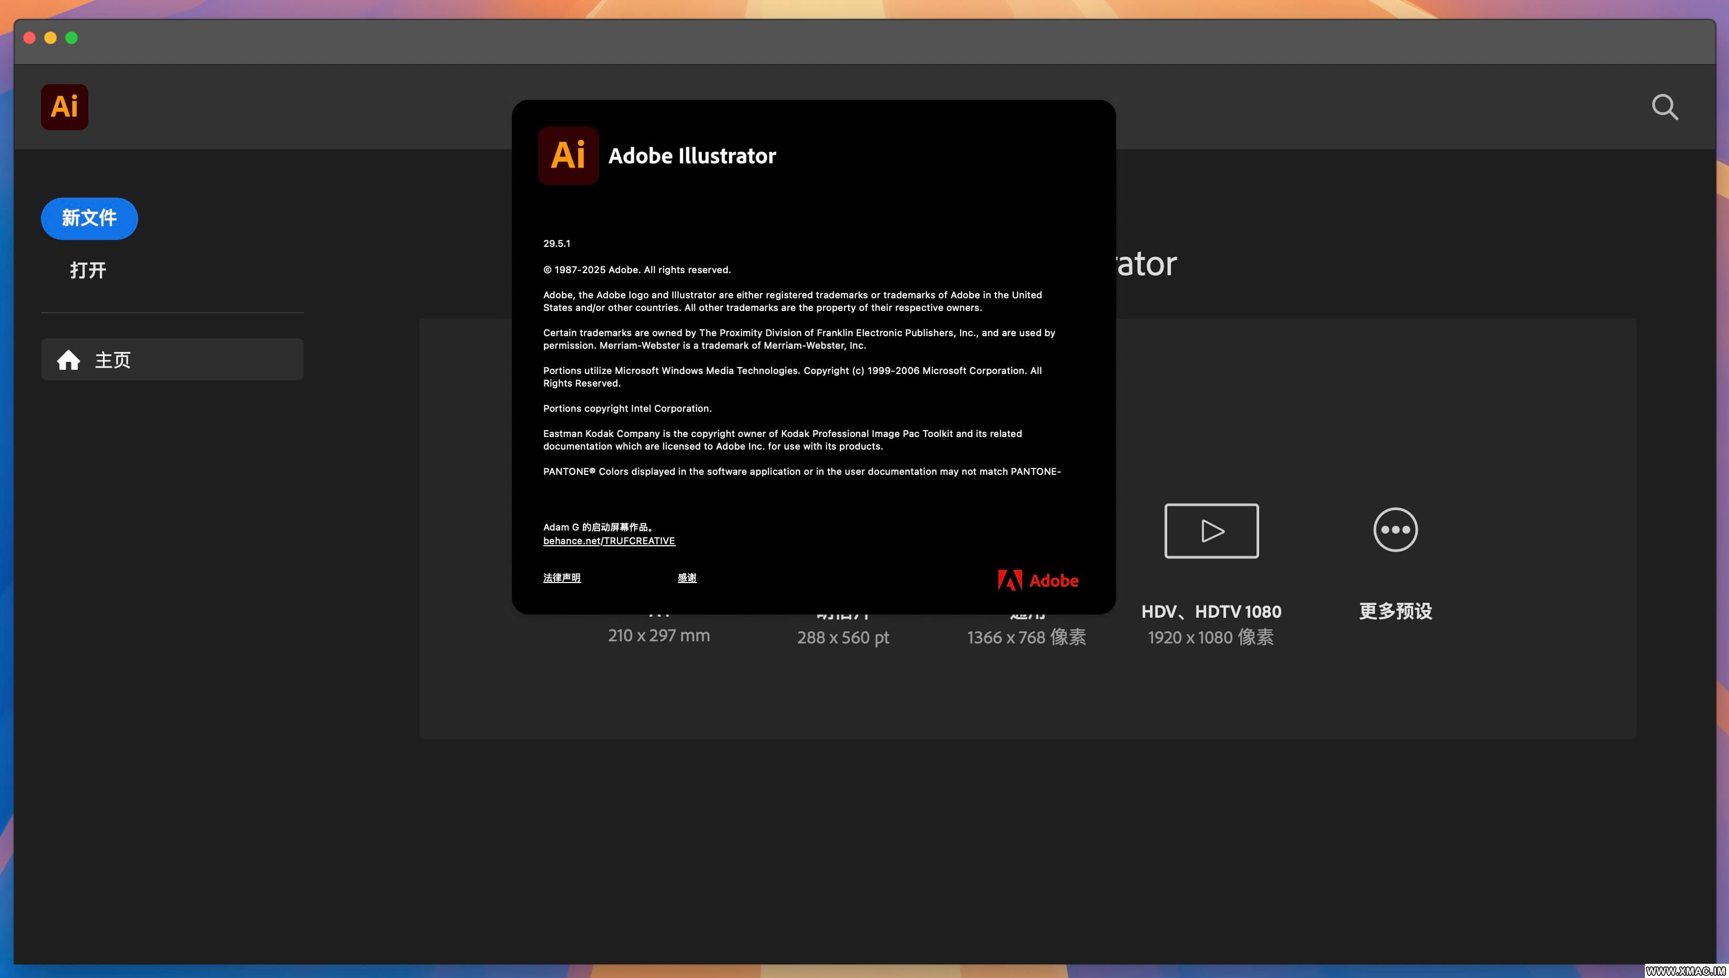
Task: Click the HDV、HDTV 1080 preset label
Action: point(1211,612)
